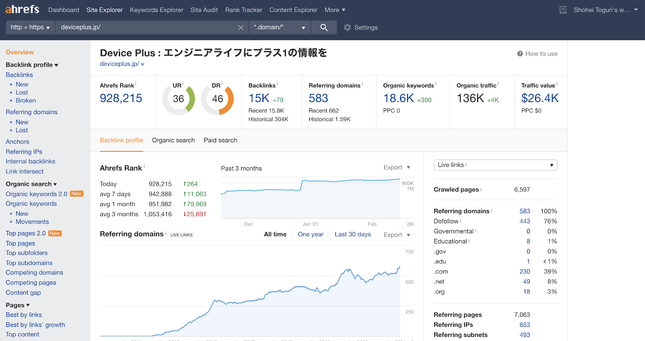Open Shohei Toguri's workspace account menu

(605, 10)
